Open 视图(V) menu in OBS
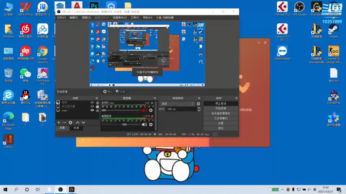The height and width of the screenshot is (194, 346). 86,18
